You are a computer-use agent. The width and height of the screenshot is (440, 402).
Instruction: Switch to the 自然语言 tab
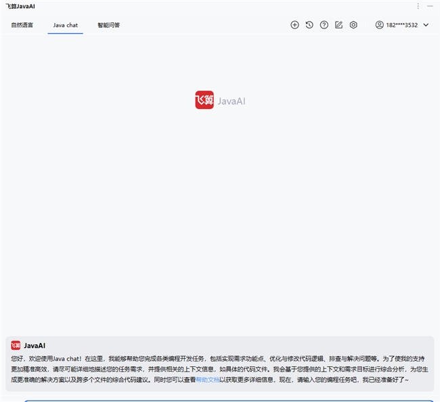22,25
